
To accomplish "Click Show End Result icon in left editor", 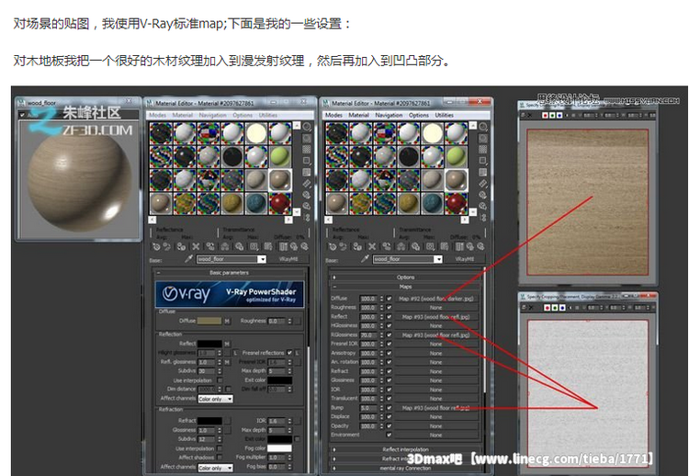I will click(283, 246).
